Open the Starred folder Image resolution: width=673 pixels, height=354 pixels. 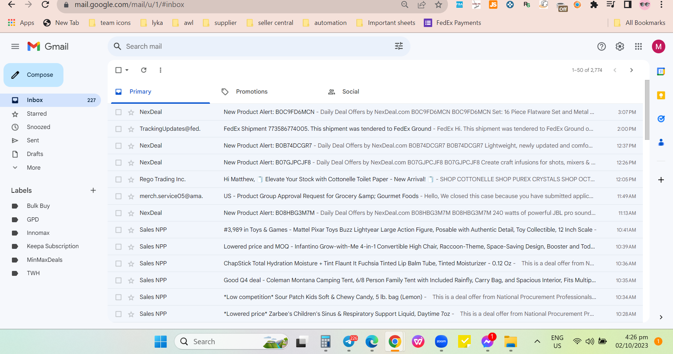pos(50,114)
